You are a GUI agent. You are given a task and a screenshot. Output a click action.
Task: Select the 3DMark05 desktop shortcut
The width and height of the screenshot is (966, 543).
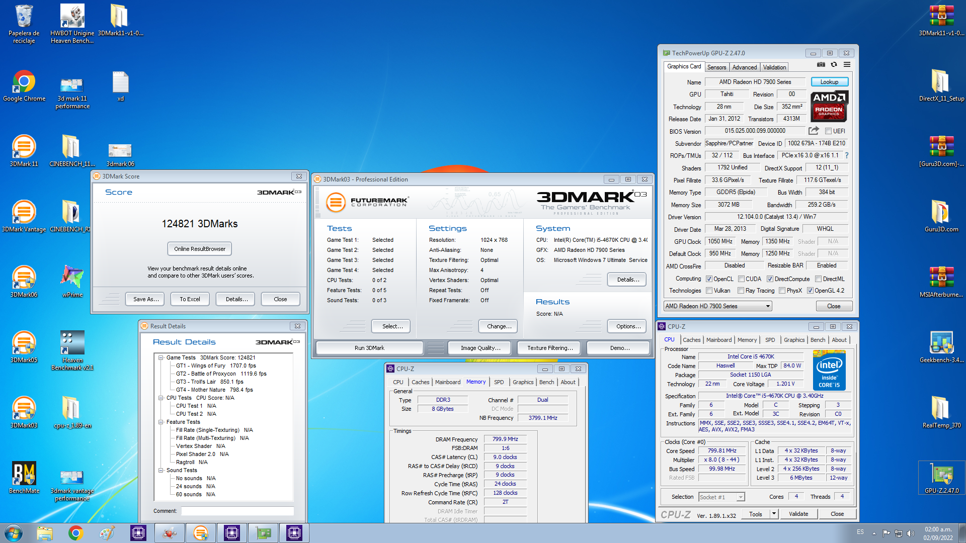(x=24, y=347)
